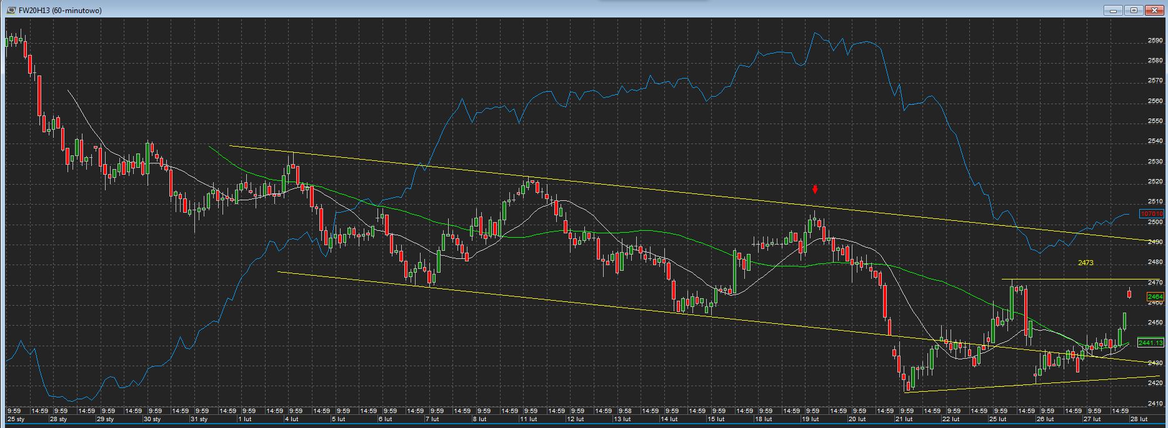The image size is (1168, 428).
Task: Click the orange 2464 price label
Action: (x=1156, y=298)
